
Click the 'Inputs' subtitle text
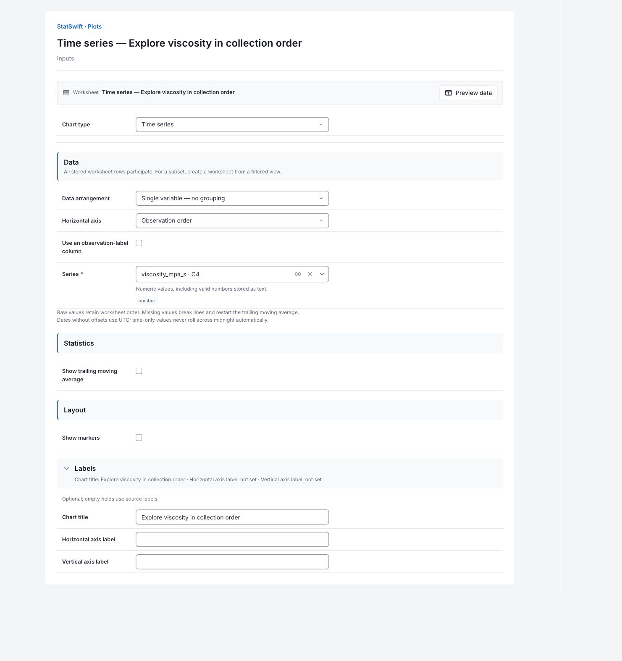coord(66,58)
